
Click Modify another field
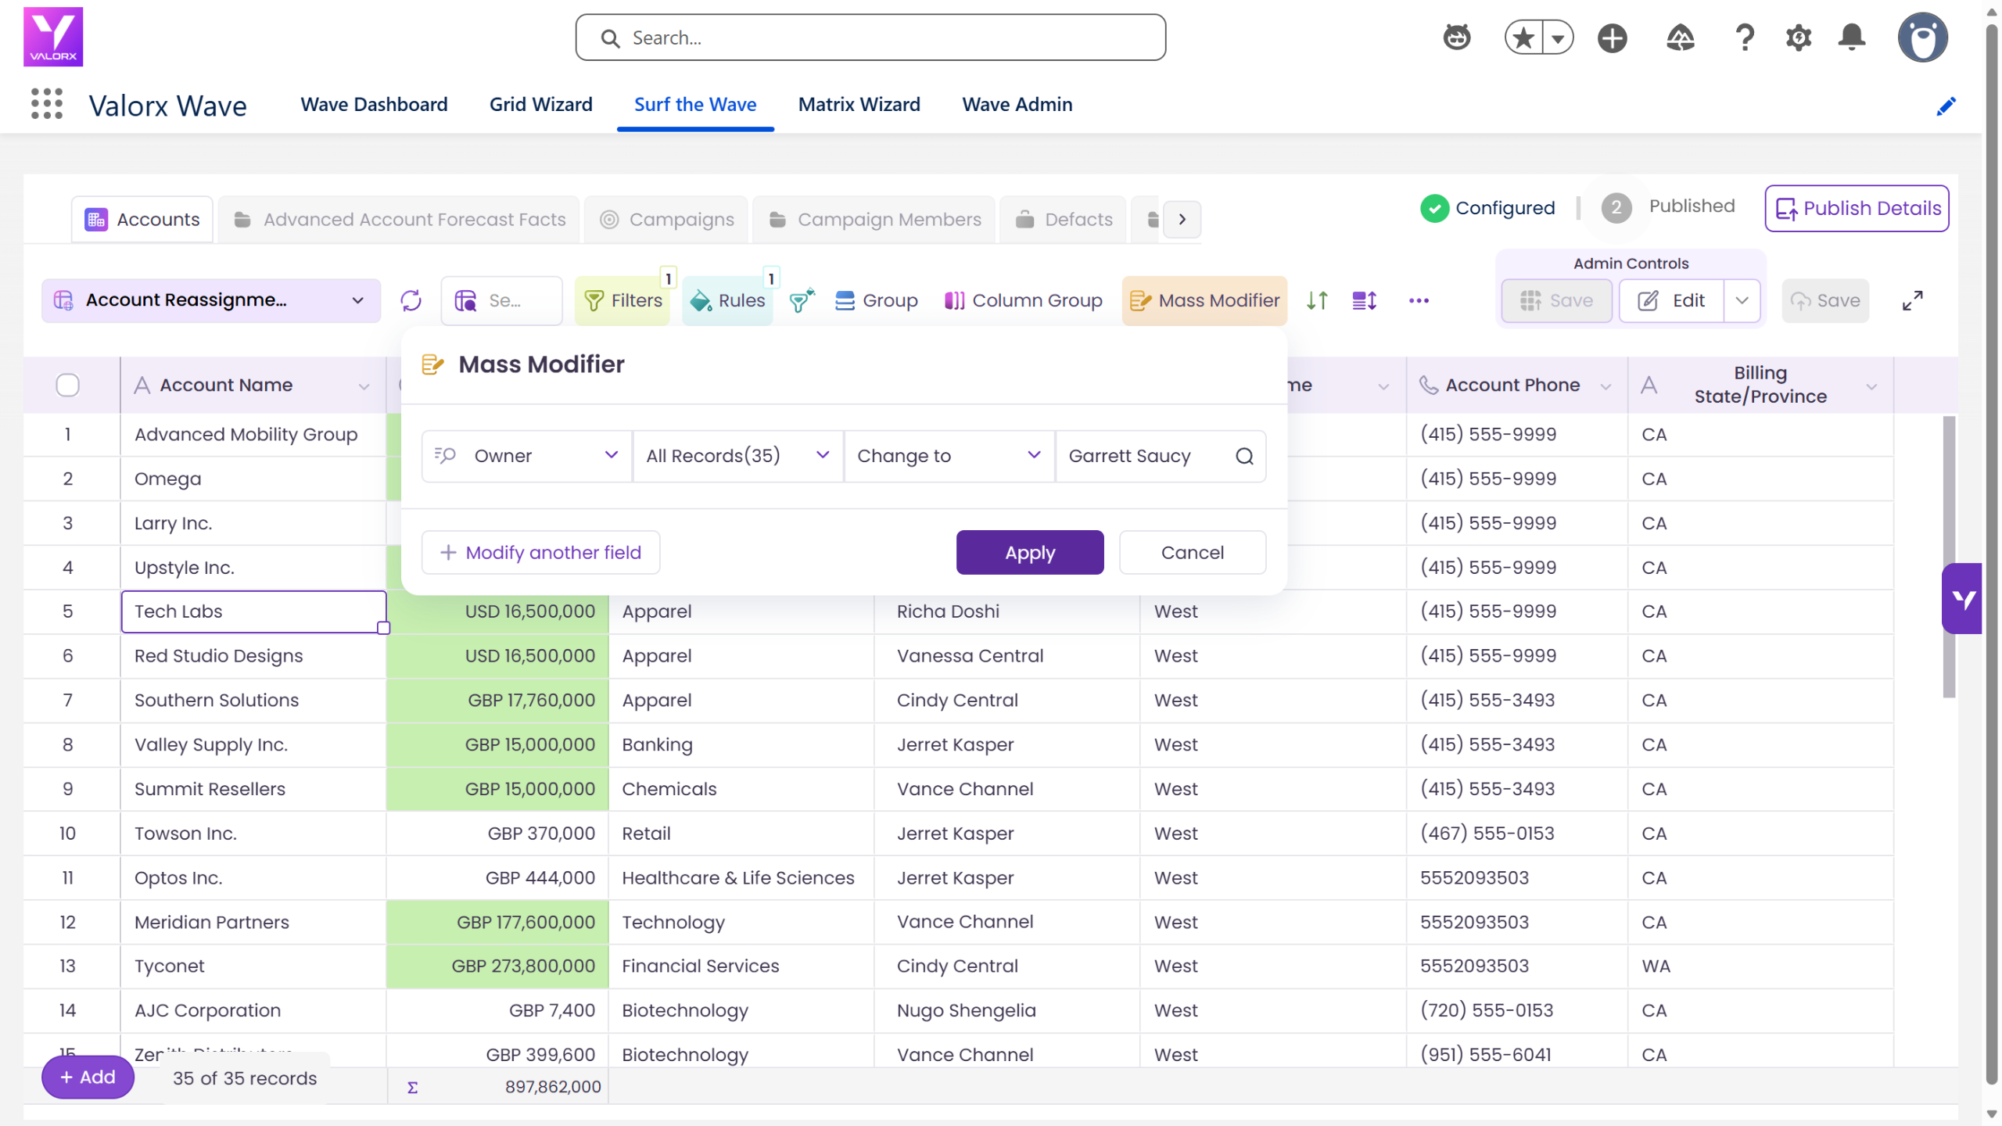(x=540, y=553)
